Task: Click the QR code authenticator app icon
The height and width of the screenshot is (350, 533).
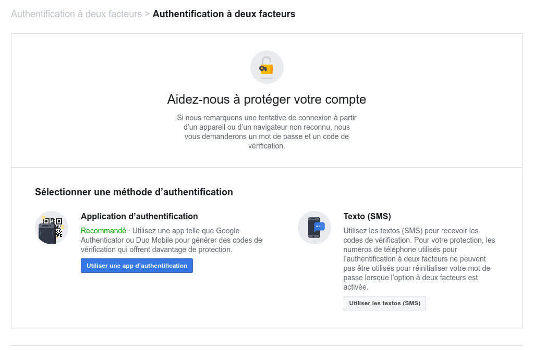Action: [x=52, y=228]
